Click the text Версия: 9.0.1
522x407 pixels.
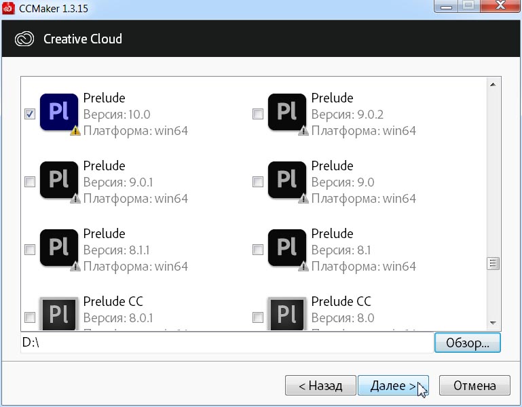[118, 182]
